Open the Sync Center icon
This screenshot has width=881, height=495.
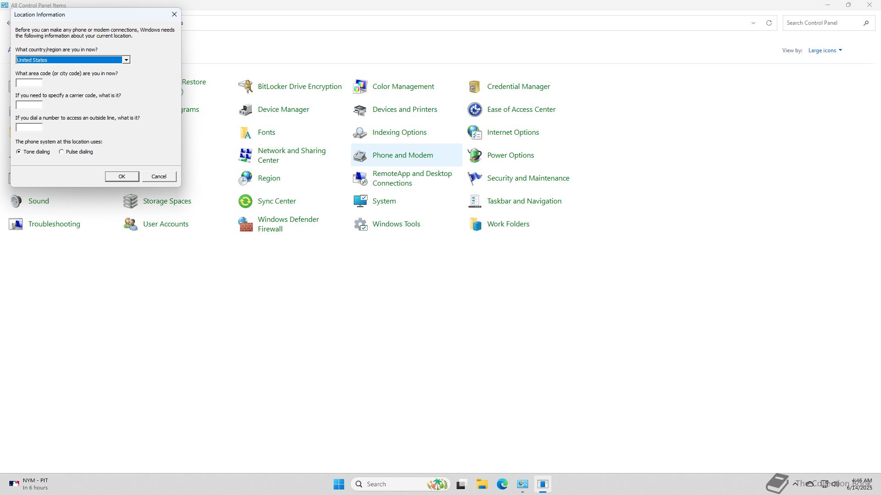point(245,201)
